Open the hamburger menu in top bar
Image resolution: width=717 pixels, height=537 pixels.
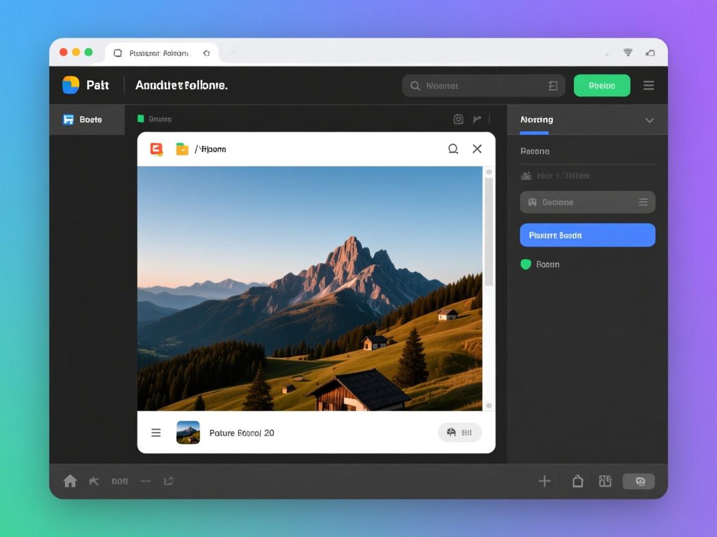649,86
